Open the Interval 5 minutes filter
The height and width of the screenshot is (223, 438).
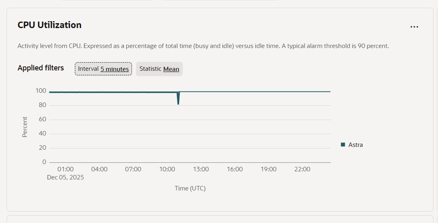click(103, 69)
